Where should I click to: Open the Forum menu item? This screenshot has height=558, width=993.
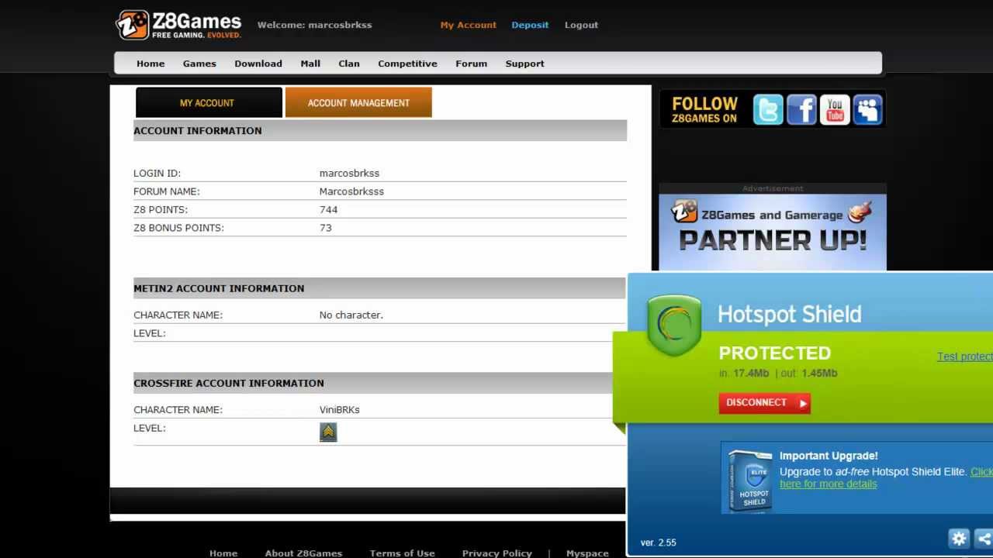472,64
